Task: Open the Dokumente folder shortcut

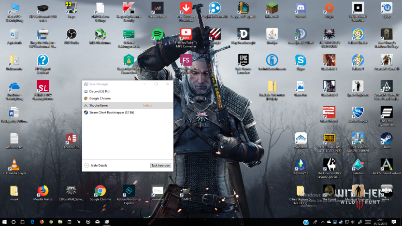Action: click(x=14, y=60)
